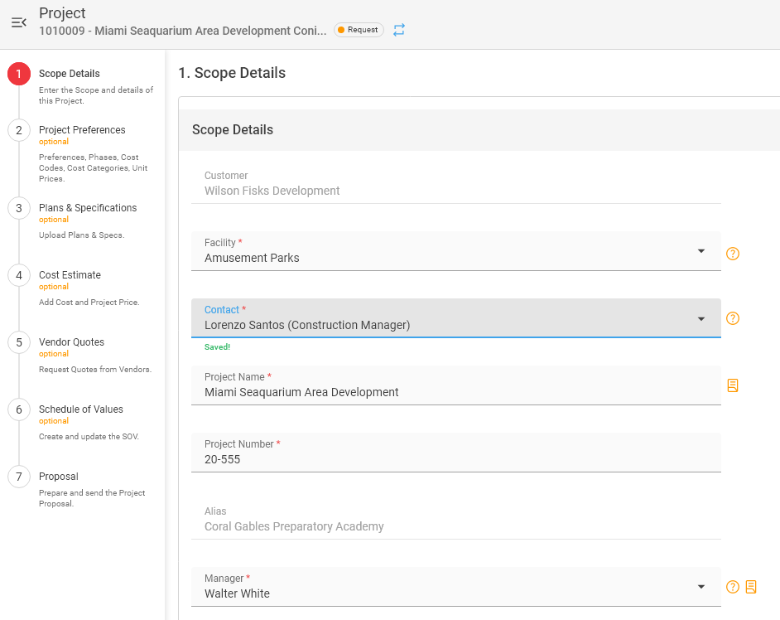The height and width of the screenshot is (620, 780).
Task: Go to Project Preferences step
Action: [81, 130]
